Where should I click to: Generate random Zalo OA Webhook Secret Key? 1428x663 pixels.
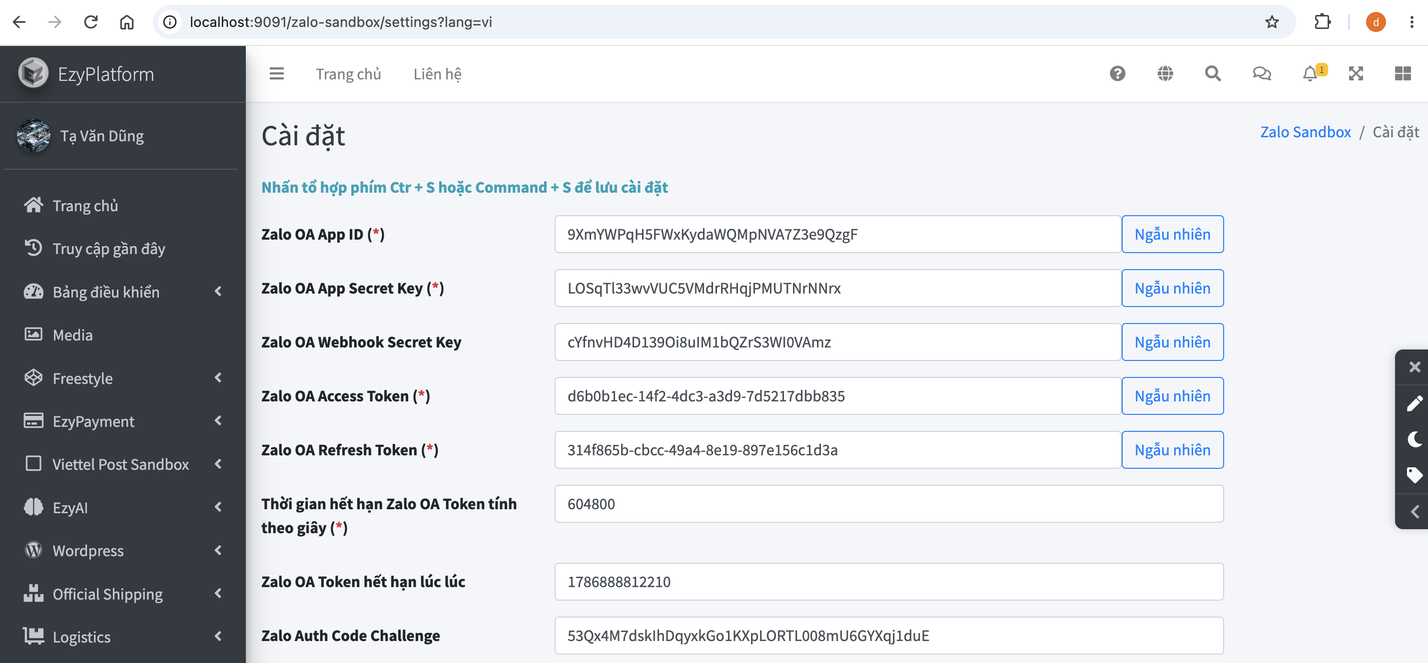pos(1173,342)
